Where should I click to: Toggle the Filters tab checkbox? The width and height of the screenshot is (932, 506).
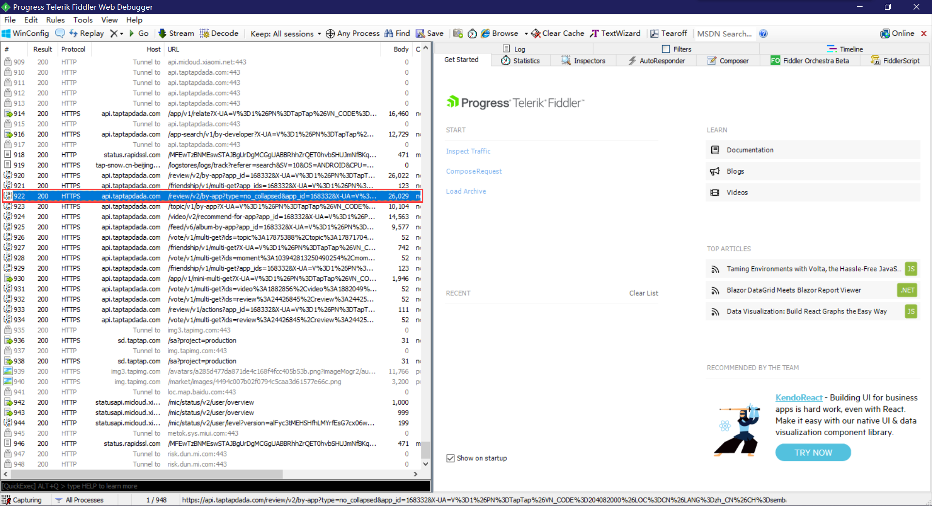coord(666,49)
